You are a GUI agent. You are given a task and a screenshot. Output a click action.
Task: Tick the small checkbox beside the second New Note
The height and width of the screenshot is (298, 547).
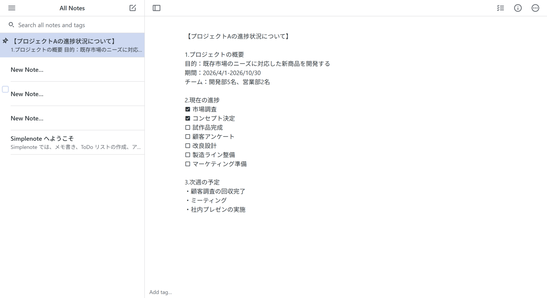(x=5, y=89)
